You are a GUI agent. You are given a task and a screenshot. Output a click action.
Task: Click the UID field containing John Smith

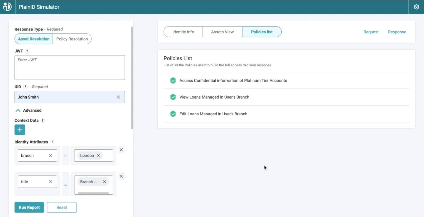pyautogui.click(x=70, y=97)
